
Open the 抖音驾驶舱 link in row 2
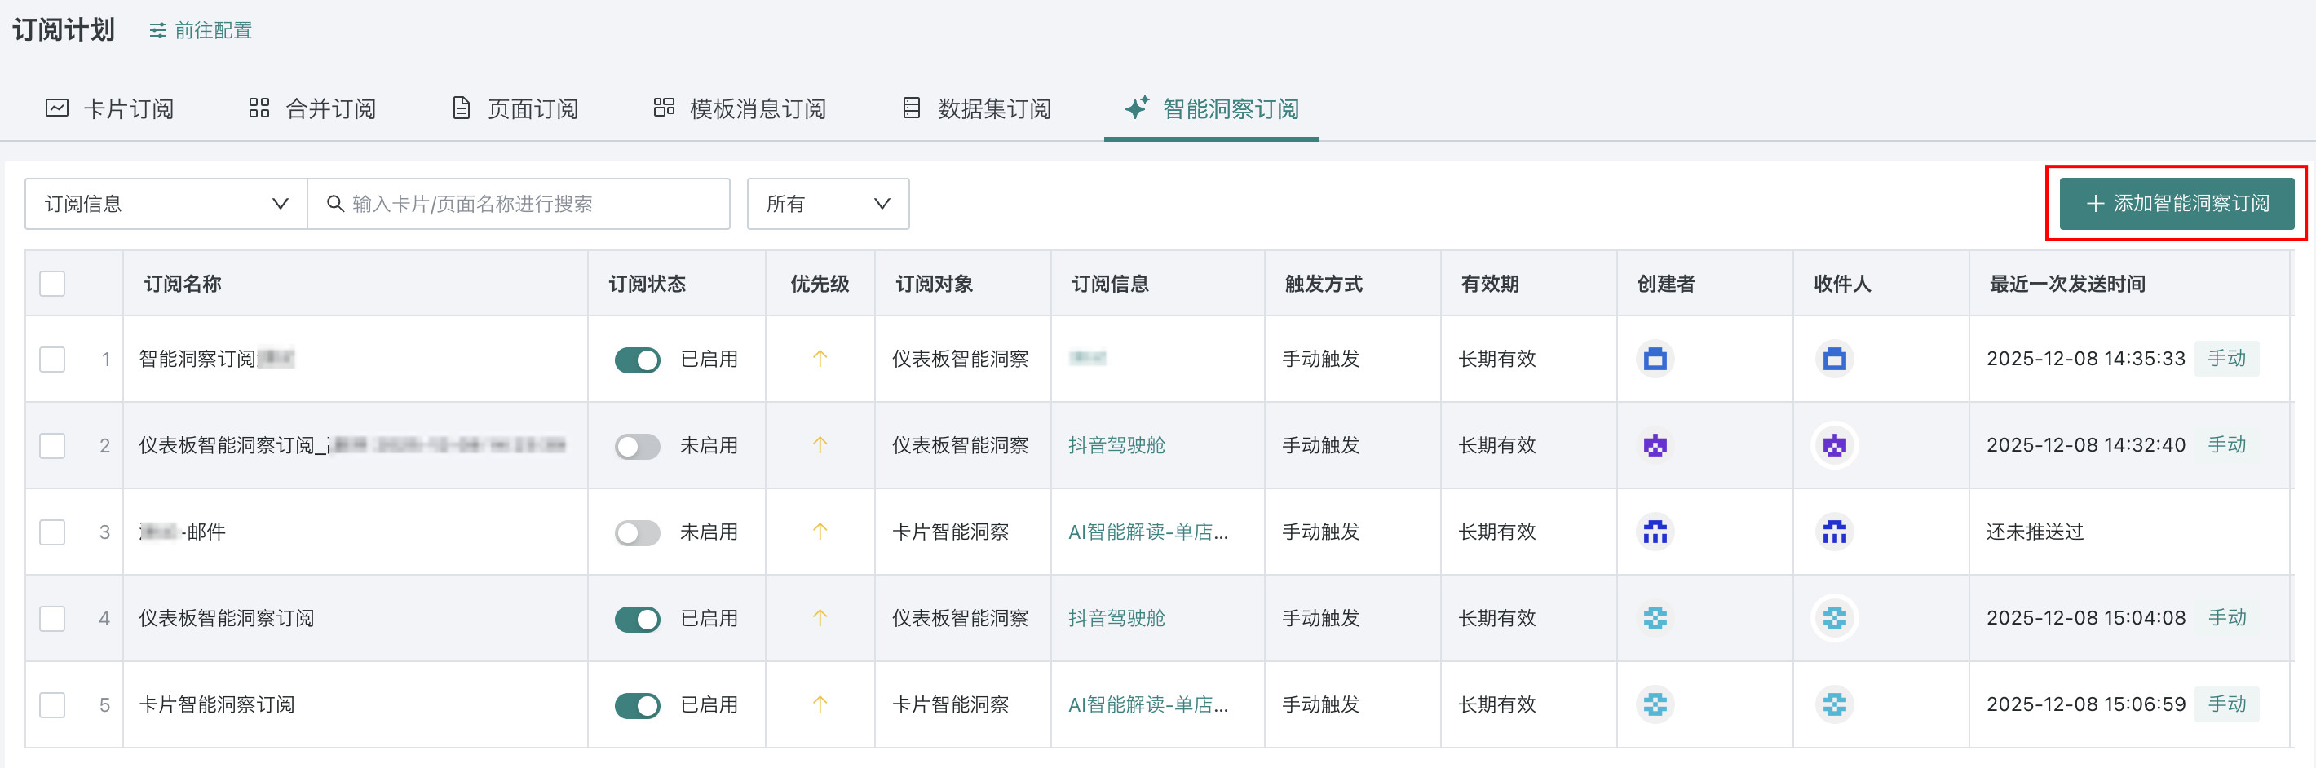coord(1116,445)
